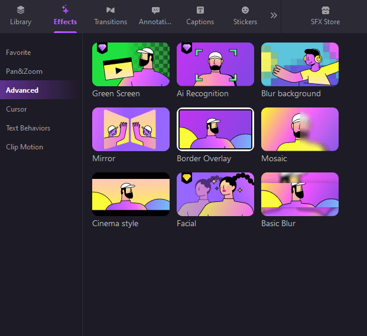Open the SFX Store shop icon

pos(326,10)
